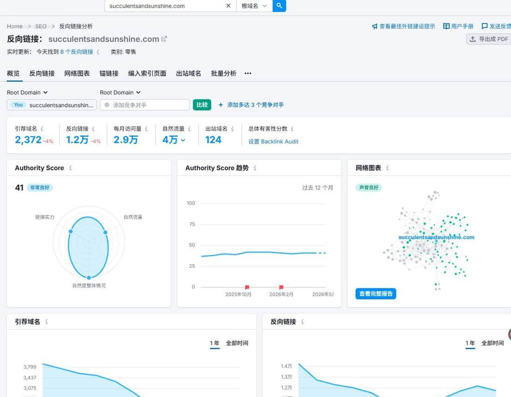
Task: Click the 查看完整报告 button
Action: tap(376, 294)
